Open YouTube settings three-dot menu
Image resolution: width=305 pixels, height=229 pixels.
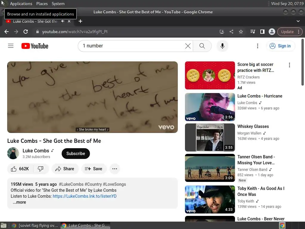[258, 46]
